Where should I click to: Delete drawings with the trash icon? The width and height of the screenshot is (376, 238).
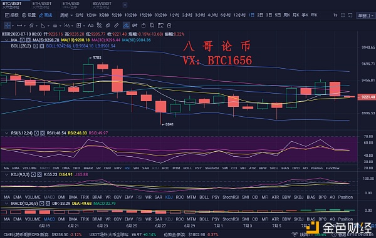click(x=169, y=26)
